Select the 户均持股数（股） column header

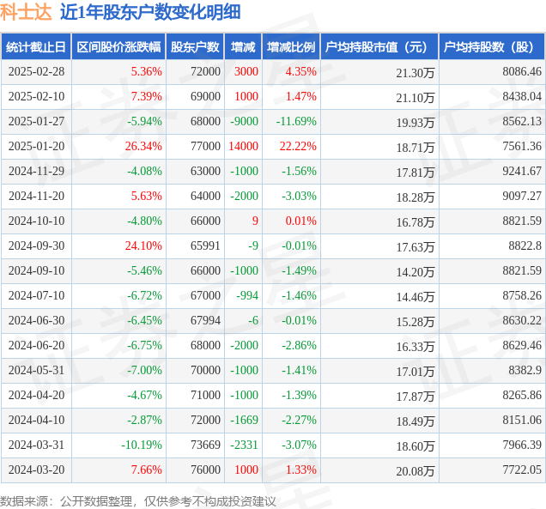492,46
